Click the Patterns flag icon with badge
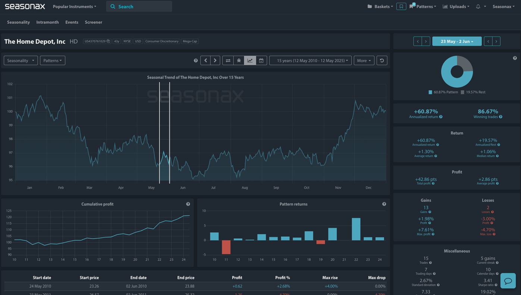Viewport: 521px width, 295px height. 412,6
